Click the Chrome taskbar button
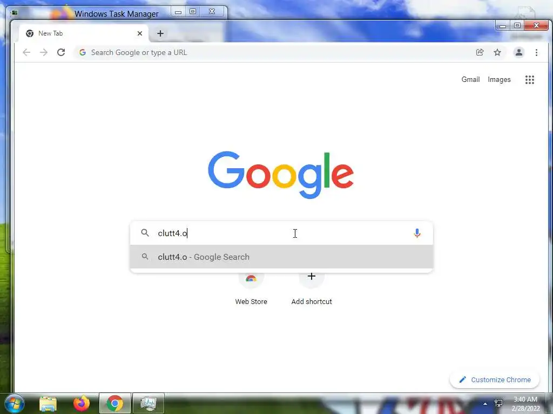Screen dimensions: 553x414 115,403
